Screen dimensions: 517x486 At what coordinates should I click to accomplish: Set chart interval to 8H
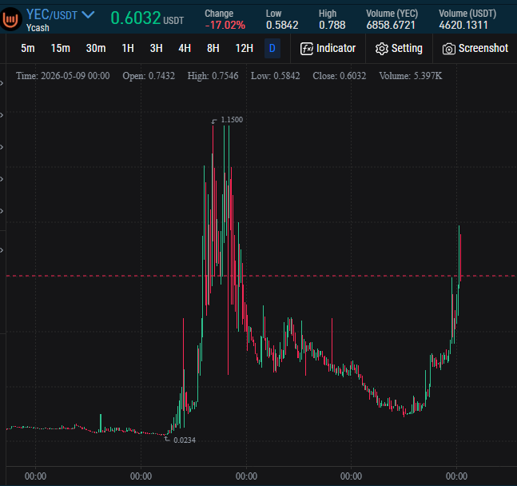(x=213, y=48)
